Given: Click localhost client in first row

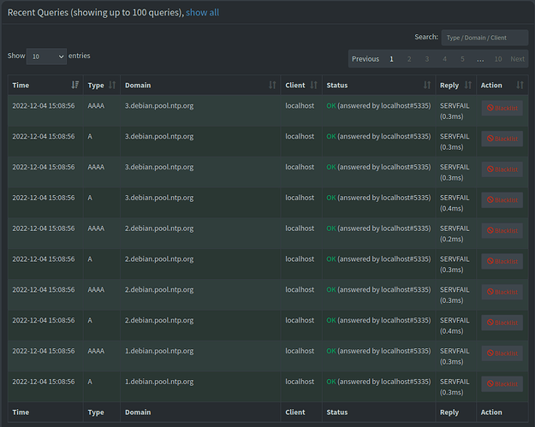Looking at the screenshot, I should (x=300, y=106).
